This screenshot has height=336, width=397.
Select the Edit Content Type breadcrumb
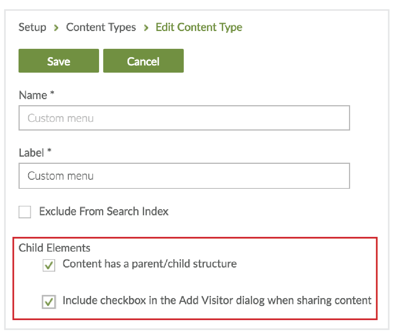(x=199, y=28)
